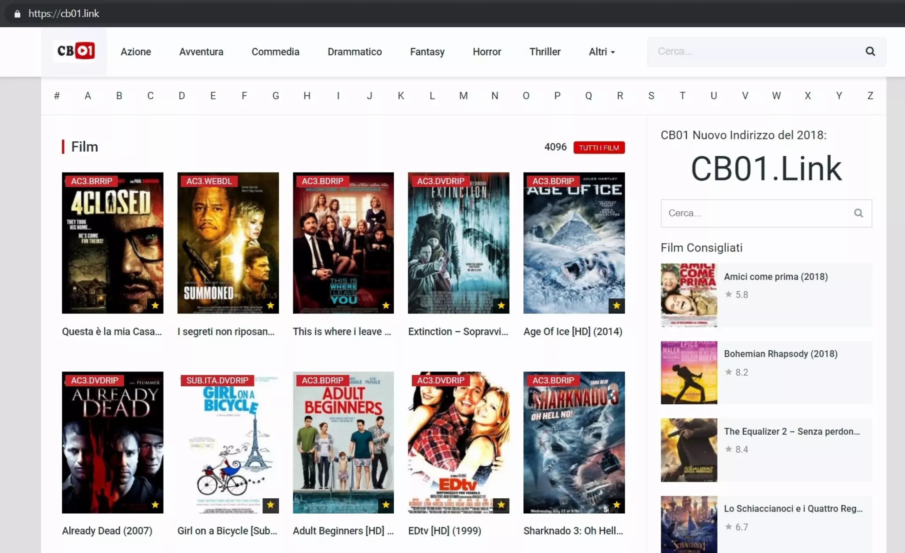Open the Summoned movie poster thumbnail
This screenshot has height=553, width=905.
coord(228,243)
